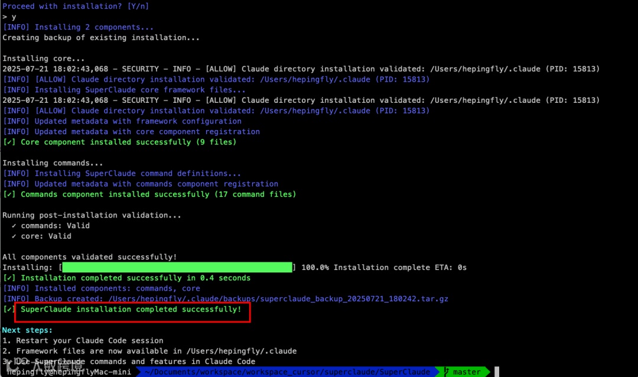
Task: Click the "Proceed with installation? [Y/n]" prompt line
Action: (x=76, y=6)
